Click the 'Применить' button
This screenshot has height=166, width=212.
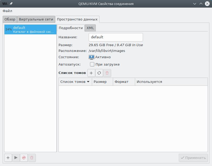click(193, 158)
